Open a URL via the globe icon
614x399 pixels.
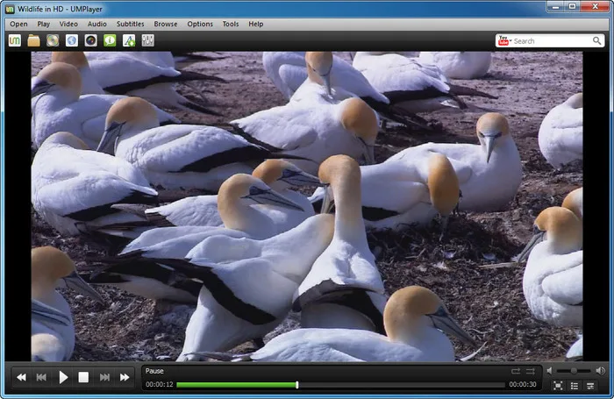72,40
